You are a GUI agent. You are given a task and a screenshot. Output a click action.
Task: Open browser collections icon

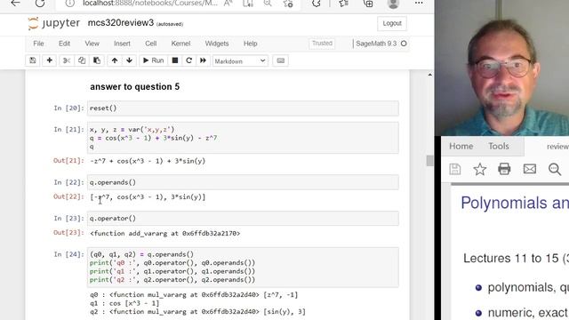(x=368, y=4)
